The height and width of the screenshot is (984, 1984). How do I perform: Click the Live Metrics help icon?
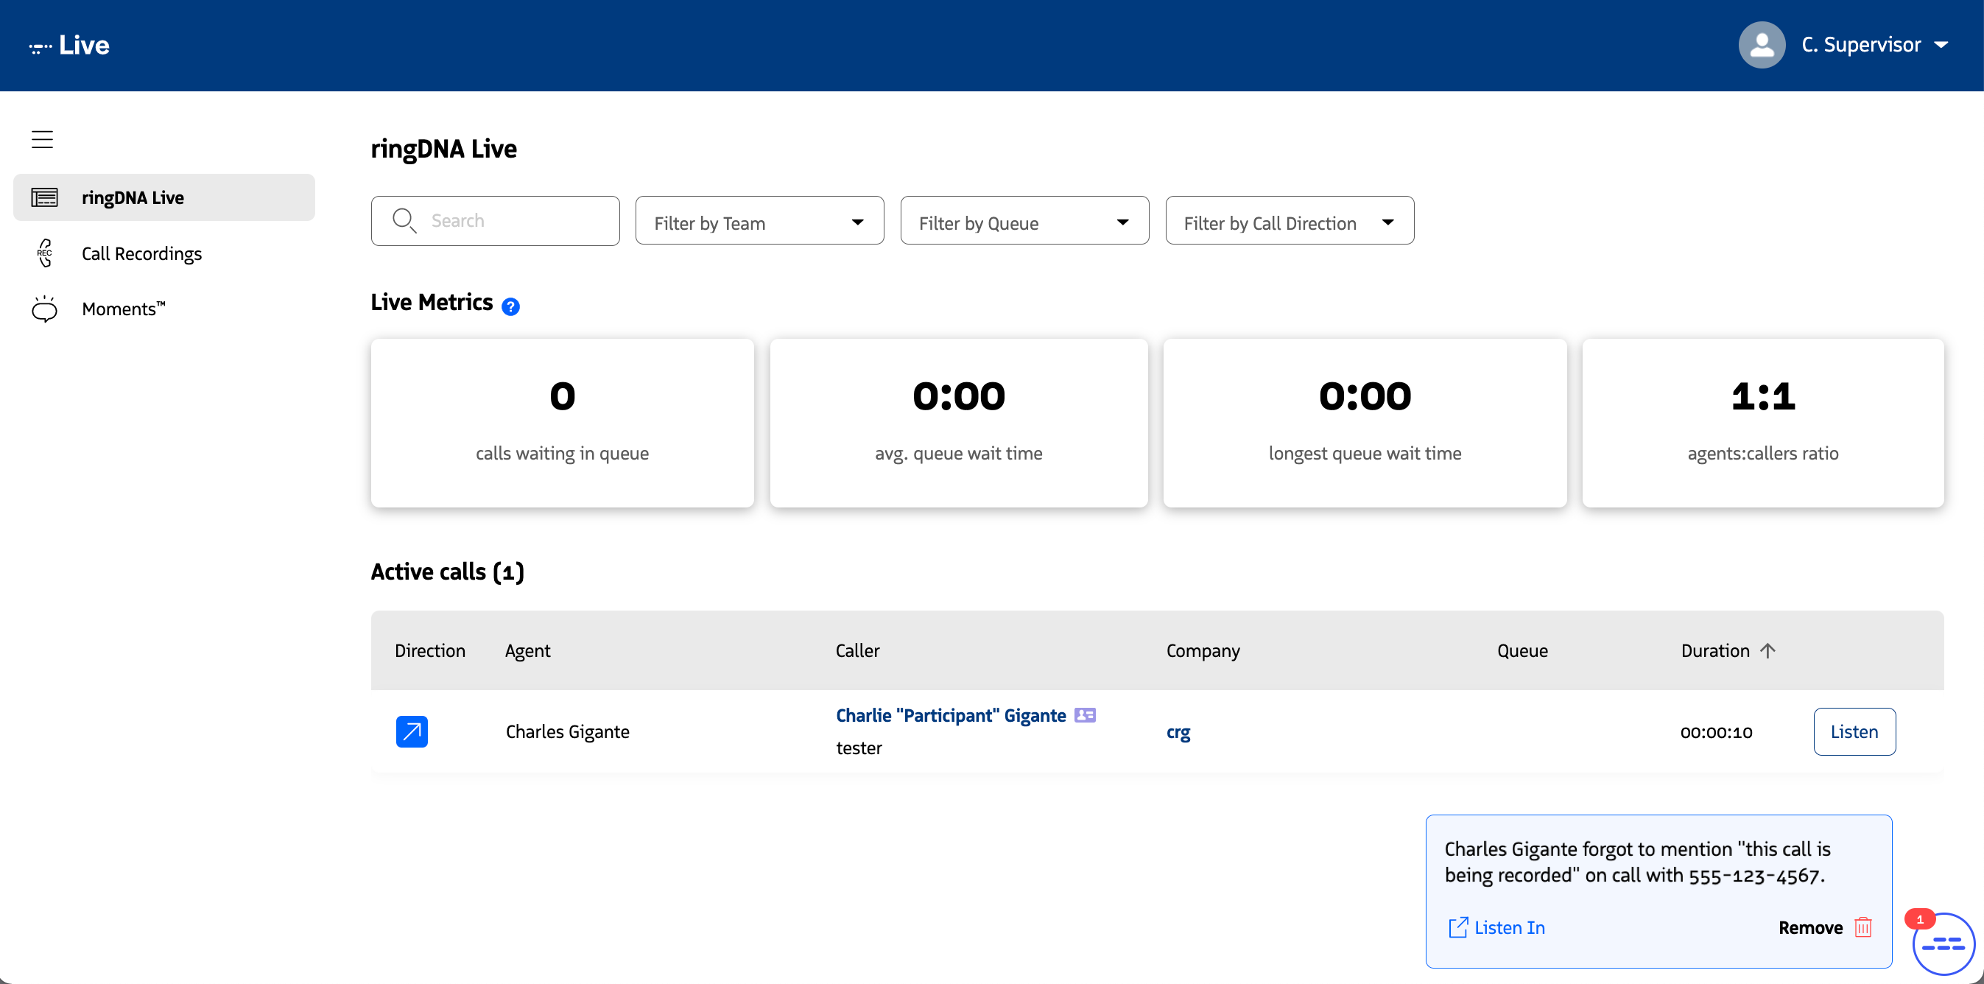pos(510,306)
